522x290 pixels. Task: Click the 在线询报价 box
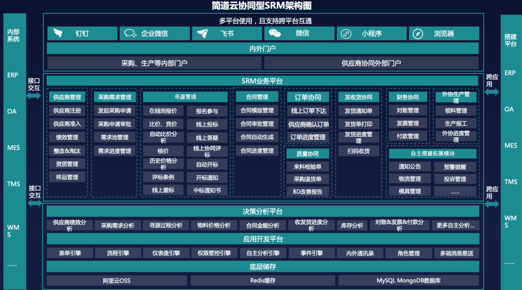pos(163,111)
